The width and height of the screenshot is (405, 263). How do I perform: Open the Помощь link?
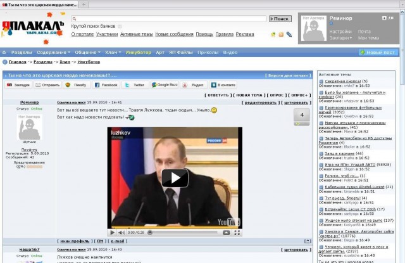pos(204,34)
